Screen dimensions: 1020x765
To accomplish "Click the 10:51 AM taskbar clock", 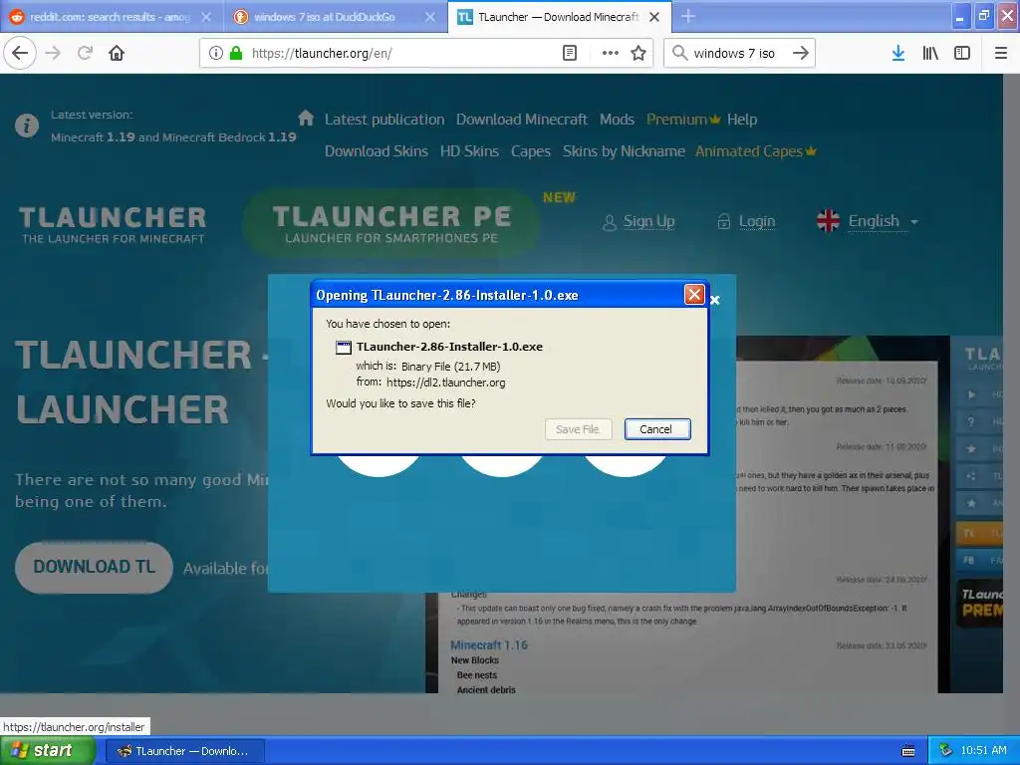I will [983, 750].
